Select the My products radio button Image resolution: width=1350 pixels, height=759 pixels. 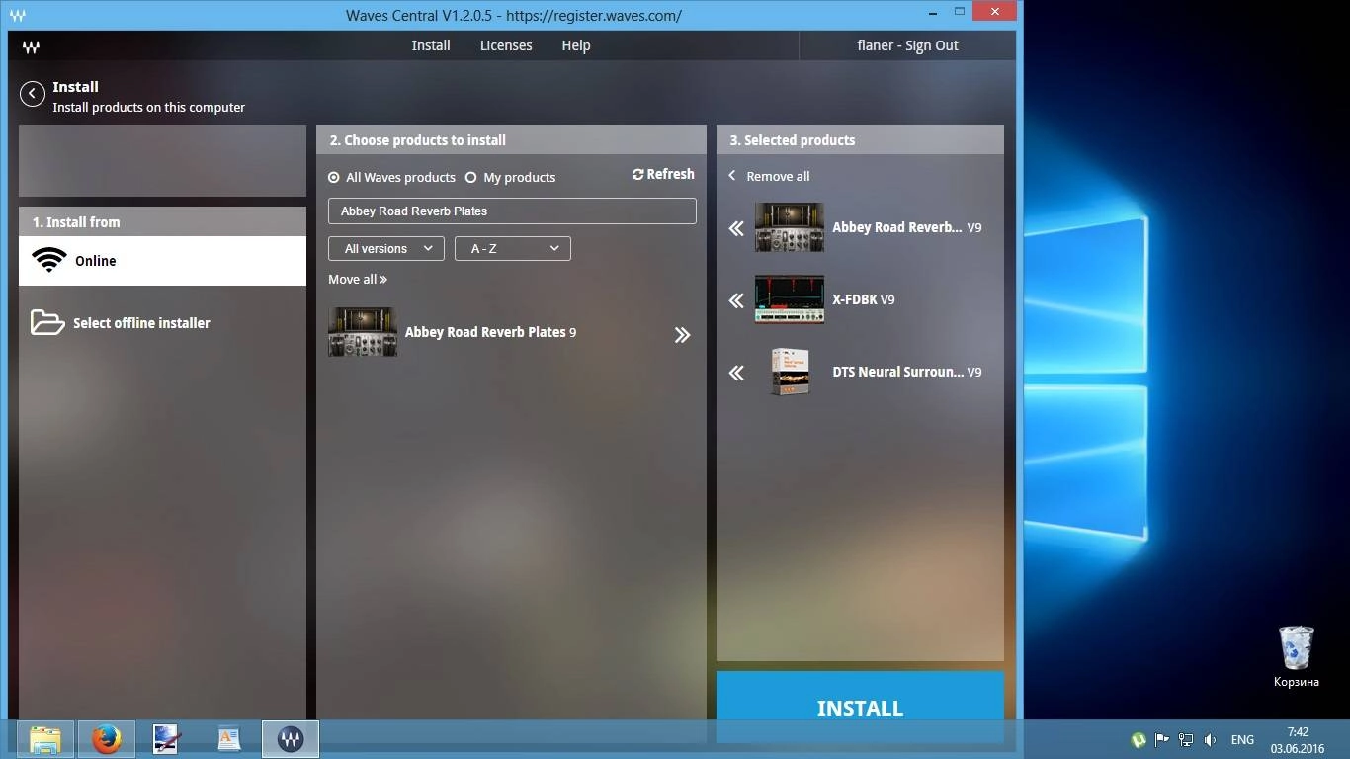(470, 178)
